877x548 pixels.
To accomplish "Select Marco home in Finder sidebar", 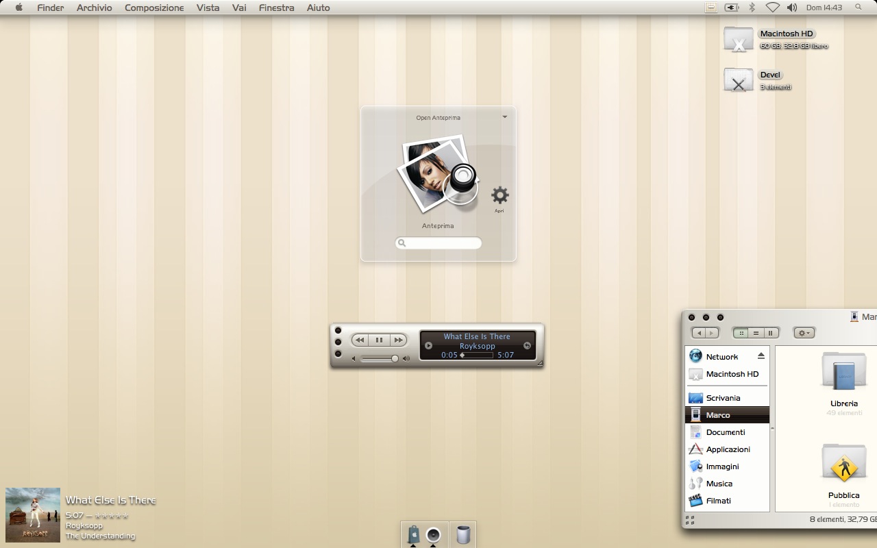I will tap(727, 415).
